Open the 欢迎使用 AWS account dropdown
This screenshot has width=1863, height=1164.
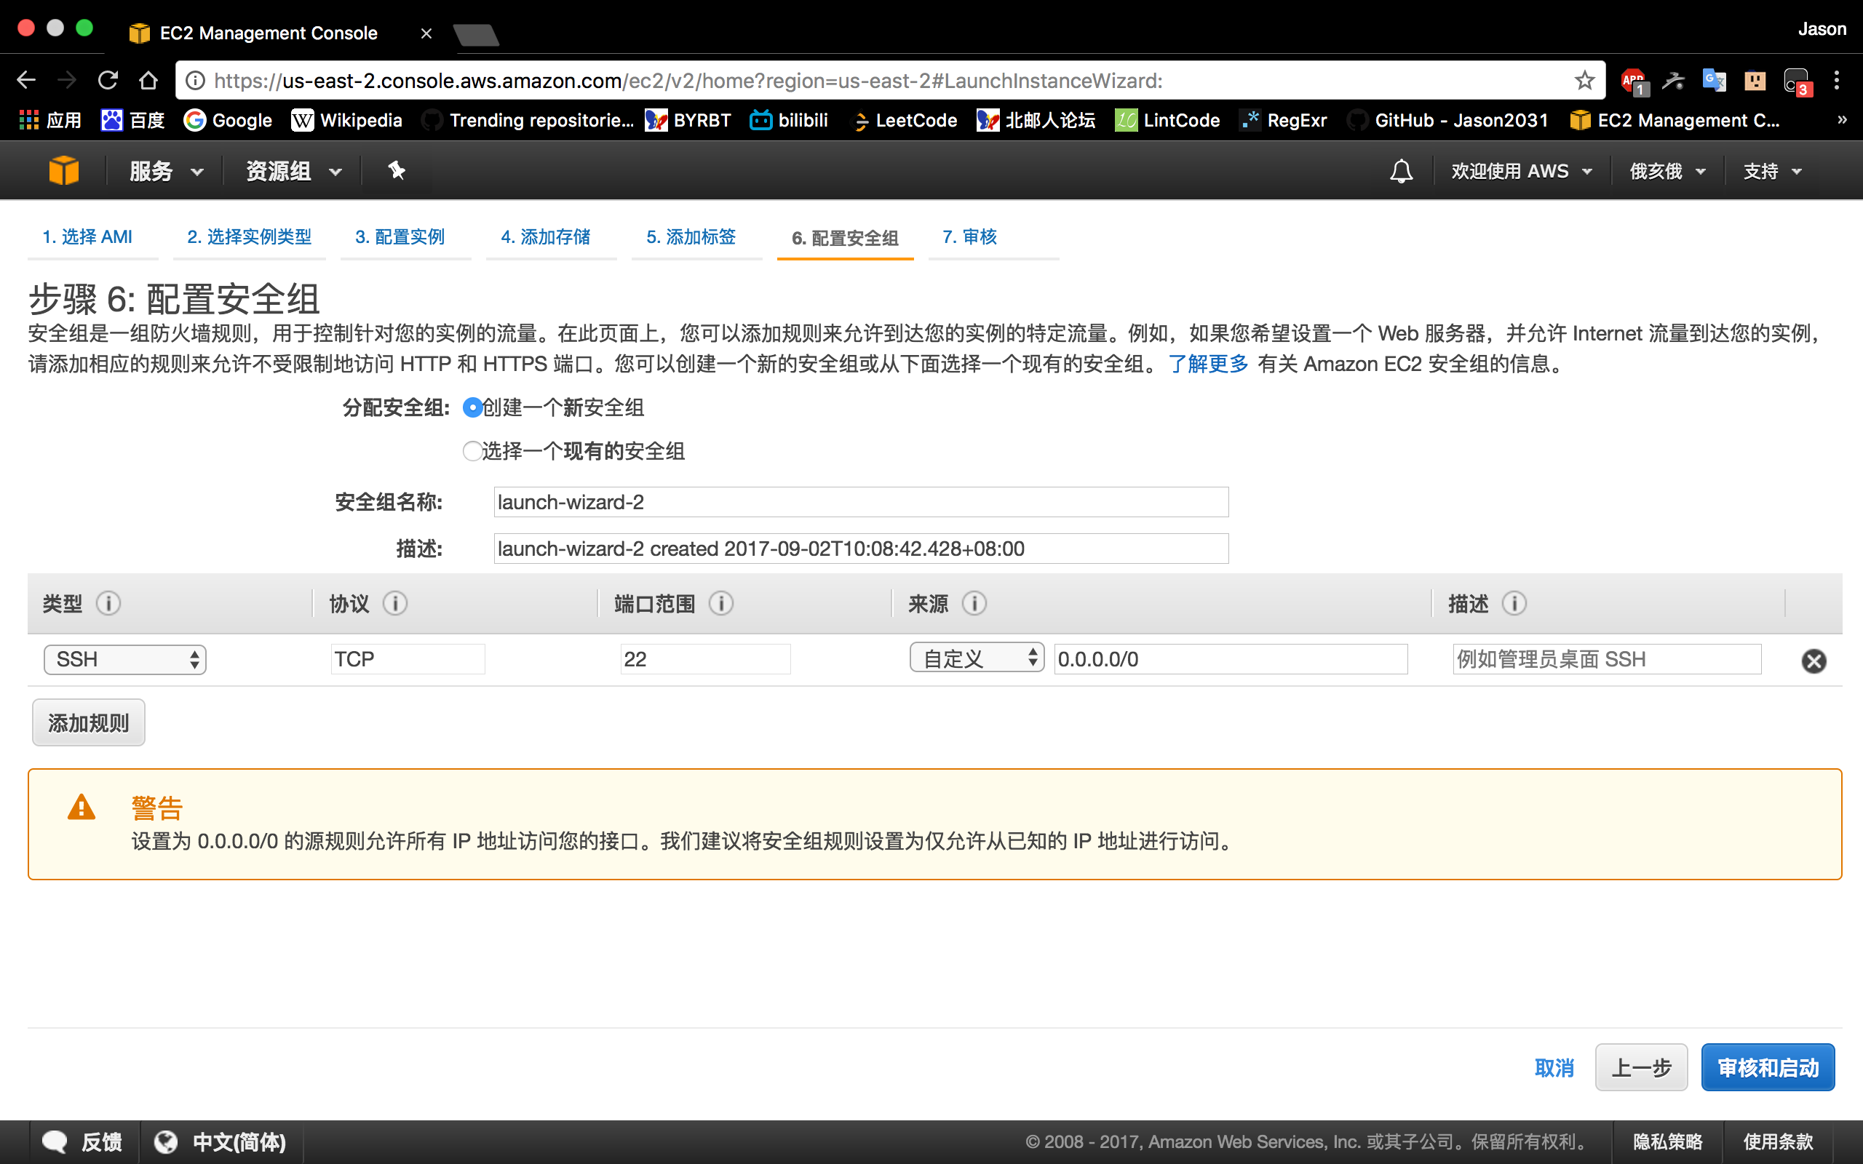pyautogui.click(x=1521, y=171)
